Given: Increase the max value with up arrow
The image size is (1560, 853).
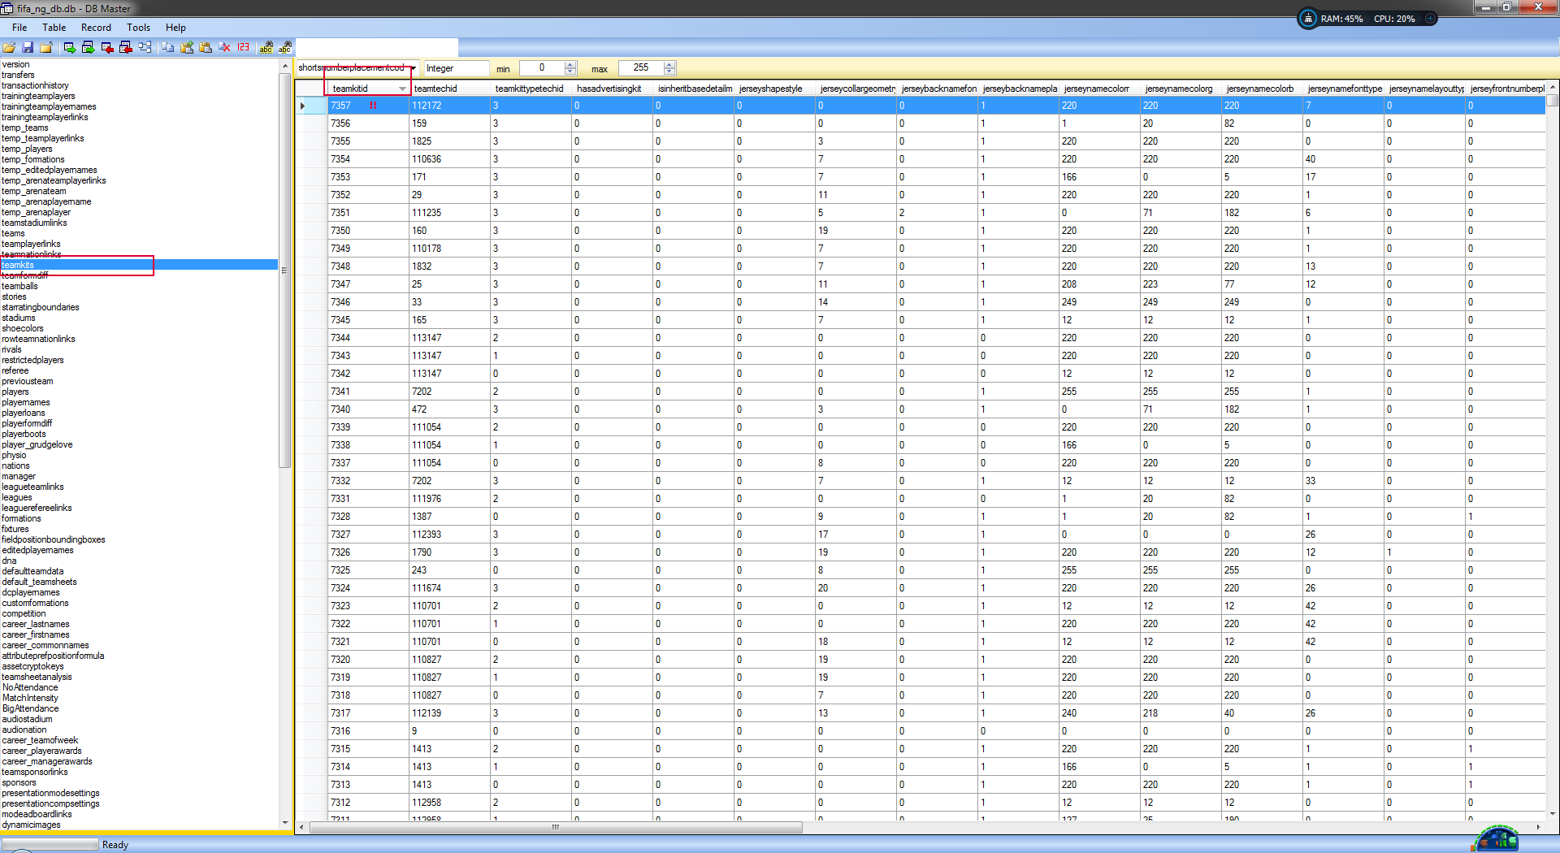Looking at the screenshot, I should (x=669, y=65).
